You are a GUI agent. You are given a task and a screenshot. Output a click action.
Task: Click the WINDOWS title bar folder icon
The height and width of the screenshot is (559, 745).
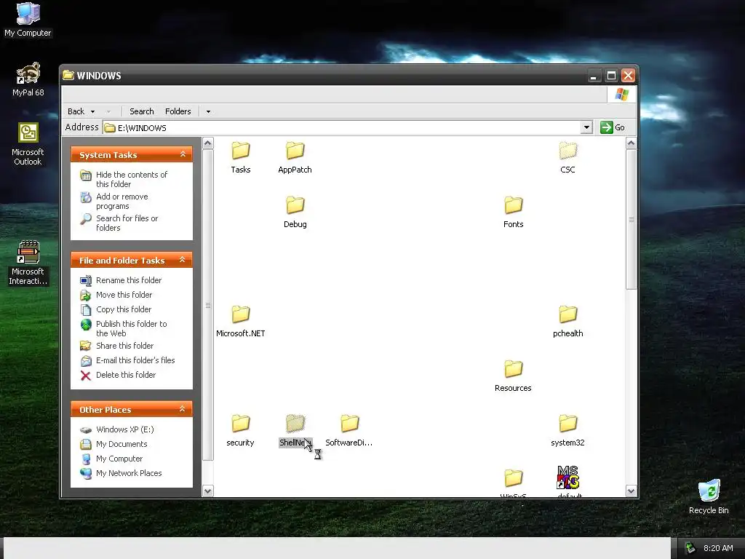pos(68,75)
